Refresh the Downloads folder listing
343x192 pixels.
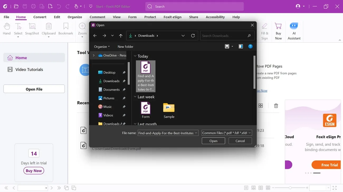(x=193, y=36)
